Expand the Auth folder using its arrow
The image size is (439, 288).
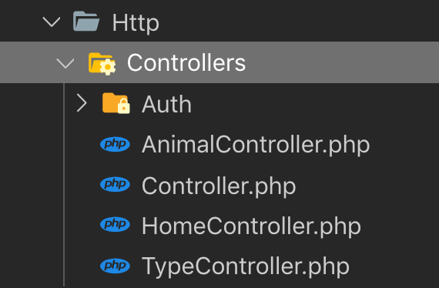click(x=82, y=103)
